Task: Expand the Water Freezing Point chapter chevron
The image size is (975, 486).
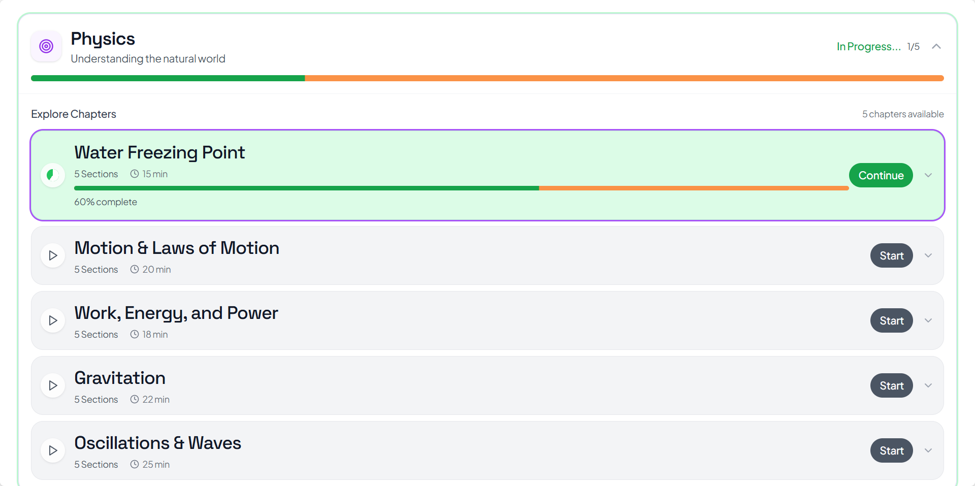Action: pyautogui.click(x=928, y=175)
